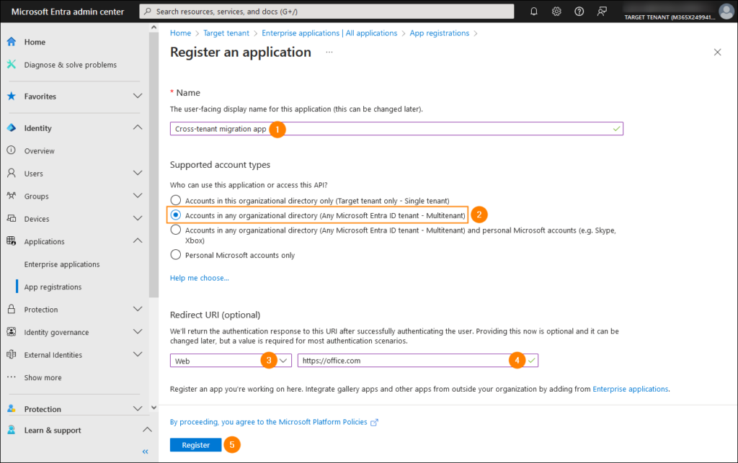
Task: Open the account avatar in top bar
Action: point(726,12)
